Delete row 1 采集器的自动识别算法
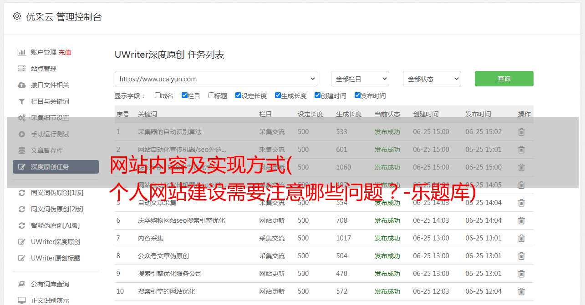This screenshot has height=305, width=585. [x=522, y=132]
